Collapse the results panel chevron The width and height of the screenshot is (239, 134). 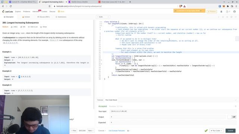(236, 100)
